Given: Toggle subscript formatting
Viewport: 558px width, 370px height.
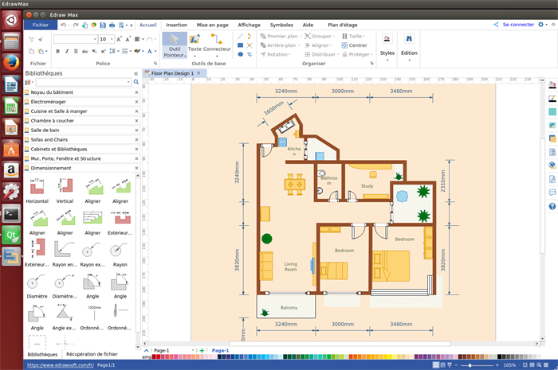Looking at the screenshot, I should pos(94,51).
